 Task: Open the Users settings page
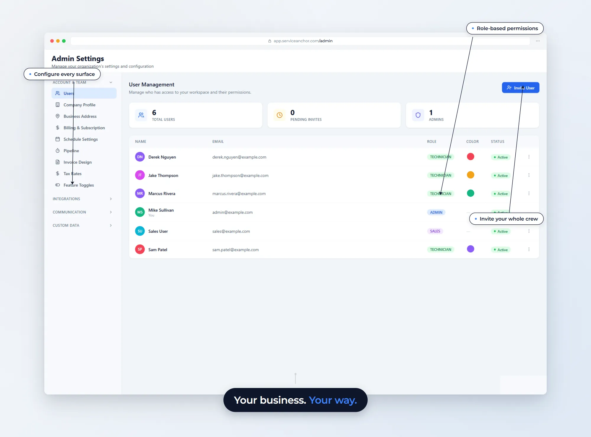[84, 93]
